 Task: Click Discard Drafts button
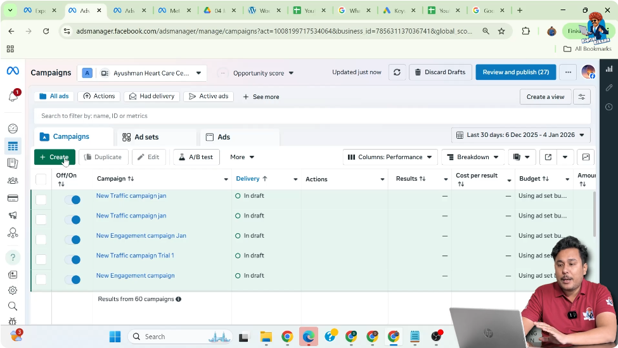point(441,72)
